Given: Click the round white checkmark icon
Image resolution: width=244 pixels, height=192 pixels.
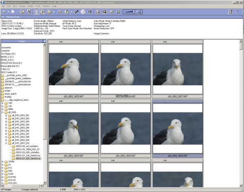Looking at the screenshot, I should 83,12.
